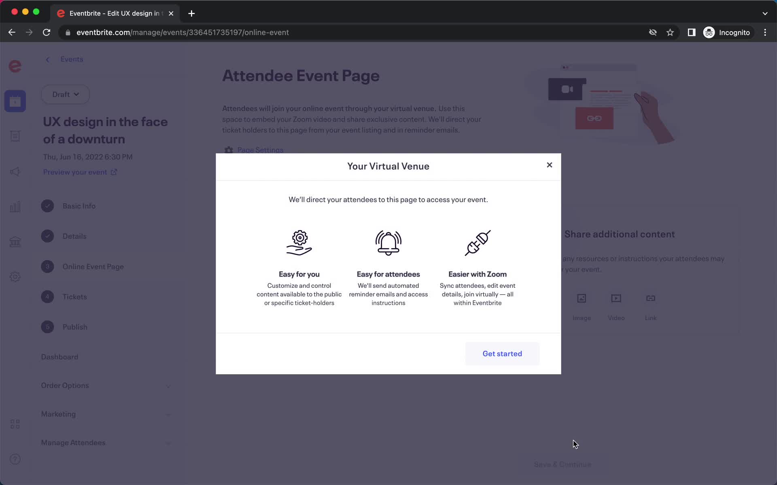Click the event title UX design in the face
This screenshot has height=485, width=777.
tap(105, 130)
